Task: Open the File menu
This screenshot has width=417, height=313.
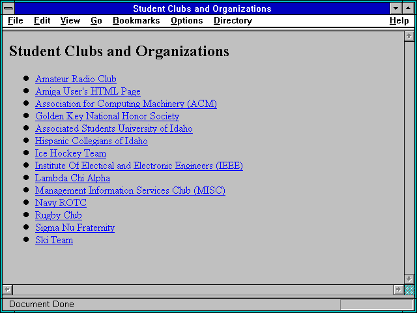Action: pyautogui.click(x=16, y=21)
